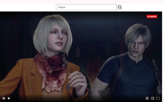
Task: Click the В ЭФИРЕ live badge
Action: (152, 17)
